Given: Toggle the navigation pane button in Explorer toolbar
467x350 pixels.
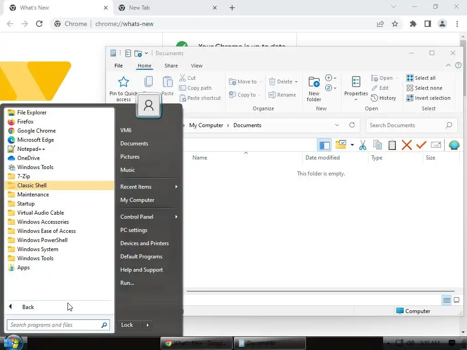Looking at the screenshot, I should (324, 145).
